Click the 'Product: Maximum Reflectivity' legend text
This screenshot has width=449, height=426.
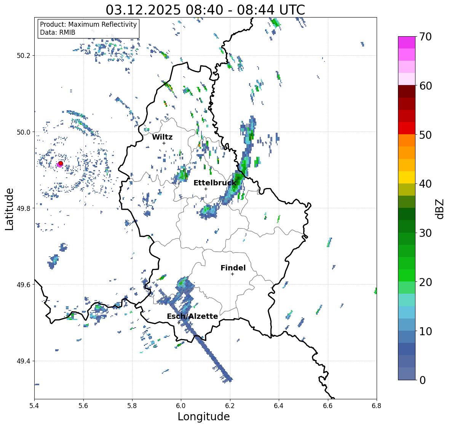pyautogui.click(x=88, y=24)
